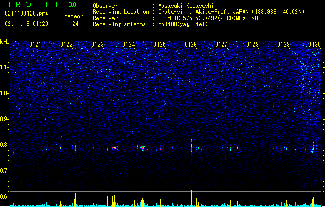This screenshot has height=207, width=326.
Task: Click time marker 0121
Action: (35, 45)
